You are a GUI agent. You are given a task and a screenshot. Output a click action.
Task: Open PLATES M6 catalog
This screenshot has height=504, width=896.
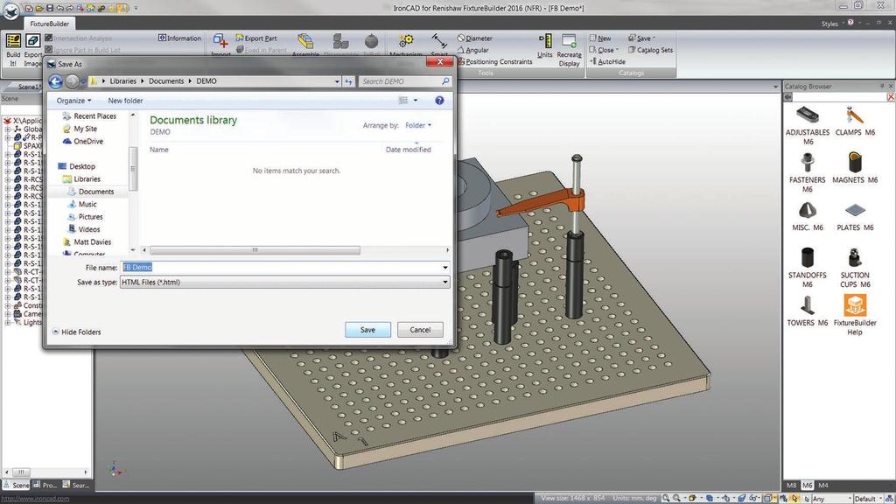click(x=854, y=216)
